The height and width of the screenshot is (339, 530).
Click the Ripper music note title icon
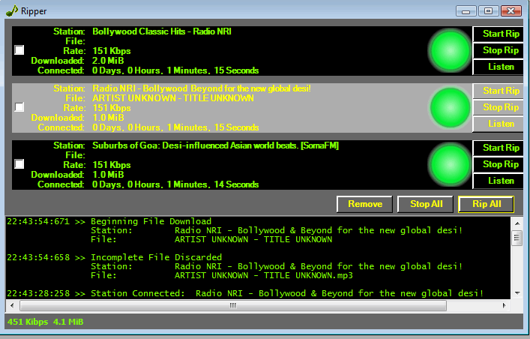(x=12, y=10)
